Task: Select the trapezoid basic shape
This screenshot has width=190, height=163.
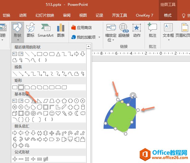Action: 52,101
